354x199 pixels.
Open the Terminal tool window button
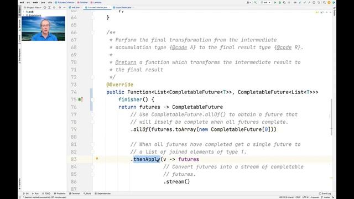[x=75, y=193]
